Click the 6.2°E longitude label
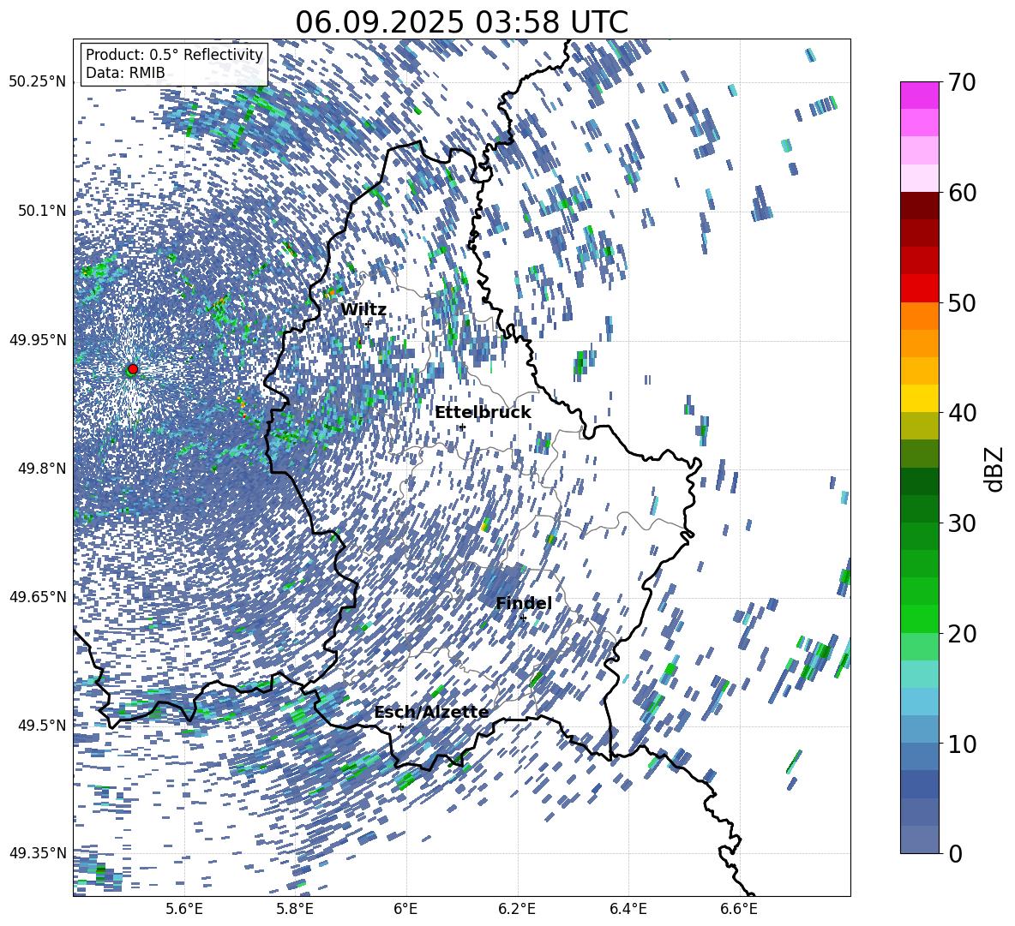The image size is (1015, 926). pyautogui.click(x=517, y=909)
